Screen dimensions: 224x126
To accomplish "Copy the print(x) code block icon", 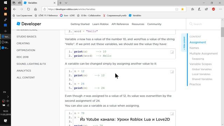I will 172,52.
